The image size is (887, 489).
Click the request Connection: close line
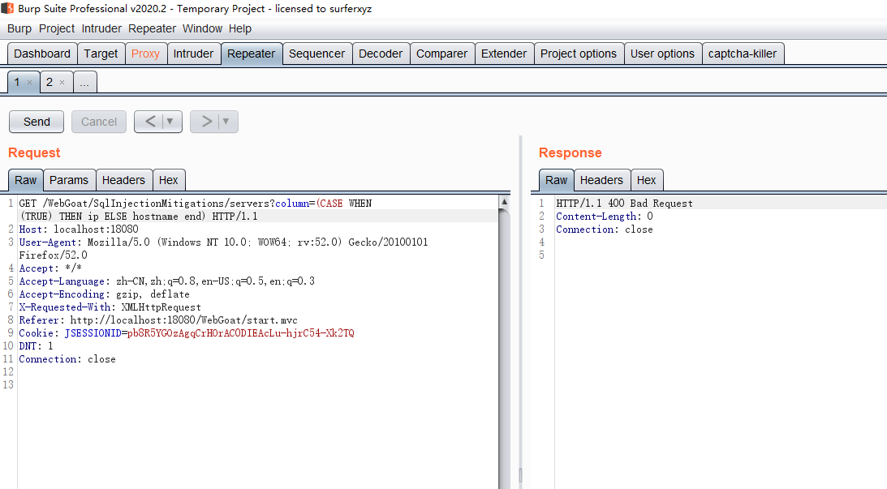click(x=67, y=359)
